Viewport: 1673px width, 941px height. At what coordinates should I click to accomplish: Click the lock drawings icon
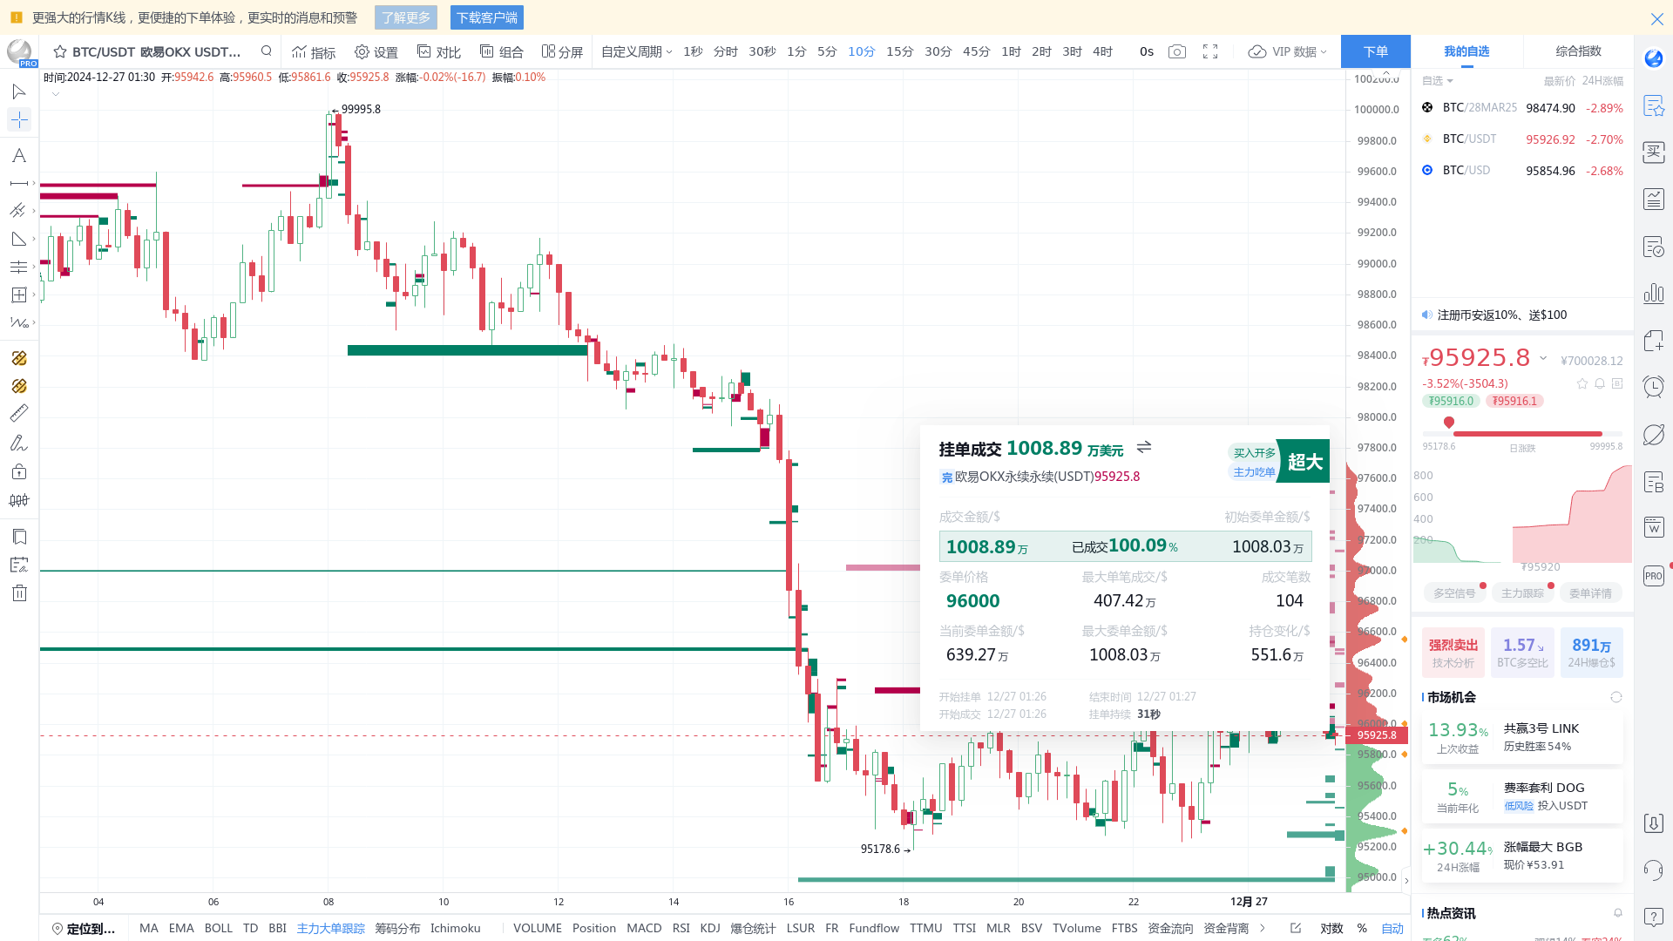tap(19, 472)
